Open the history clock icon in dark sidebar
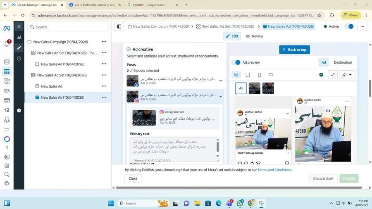This screenshot has width=372, height=209. (x=19, y=59)
